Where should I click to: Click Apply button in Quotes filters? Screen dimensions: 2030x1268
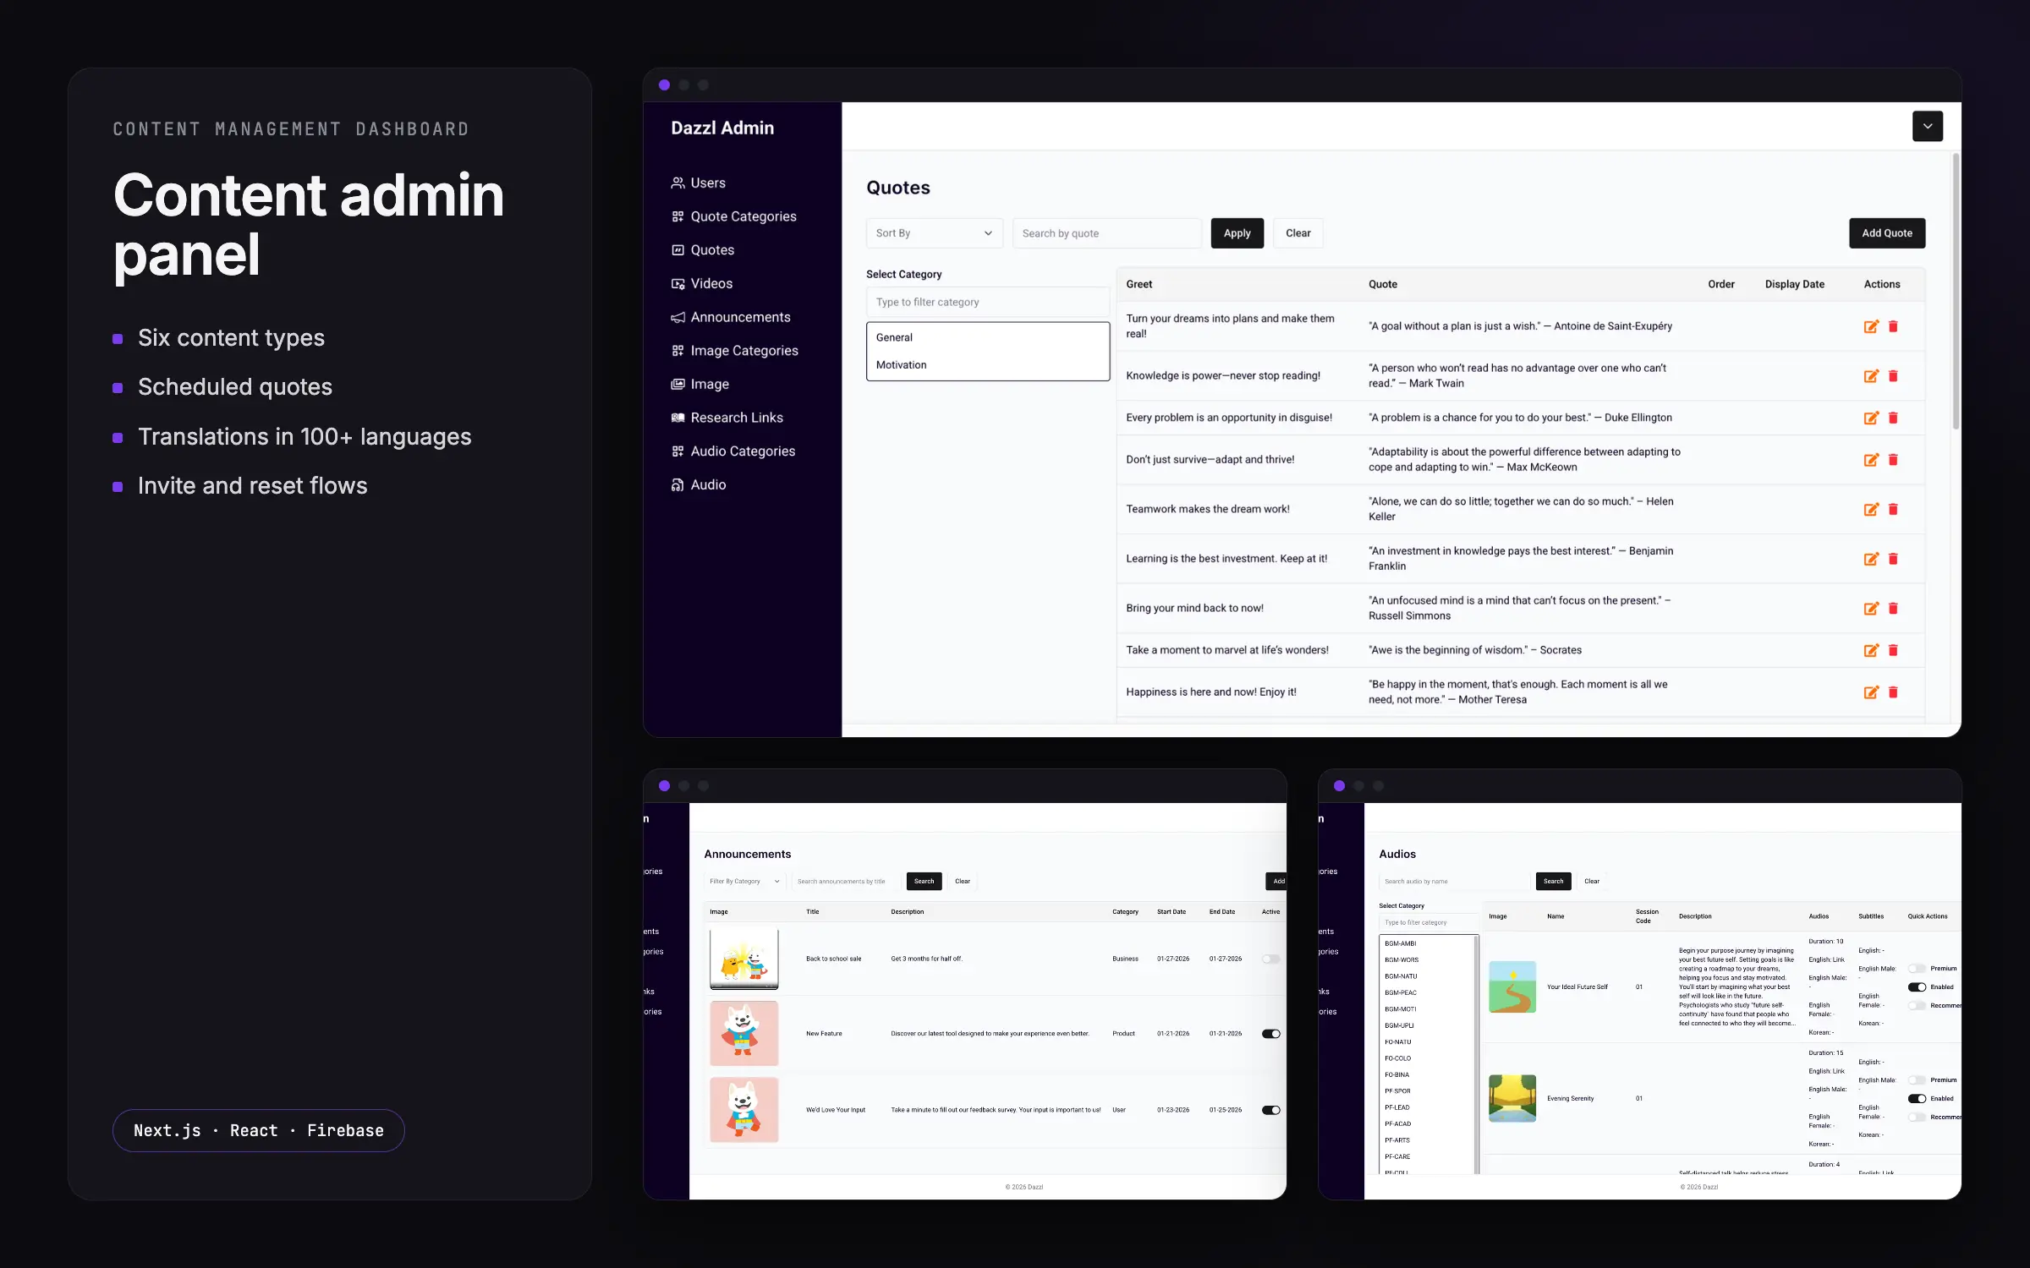coord(1237,233)
